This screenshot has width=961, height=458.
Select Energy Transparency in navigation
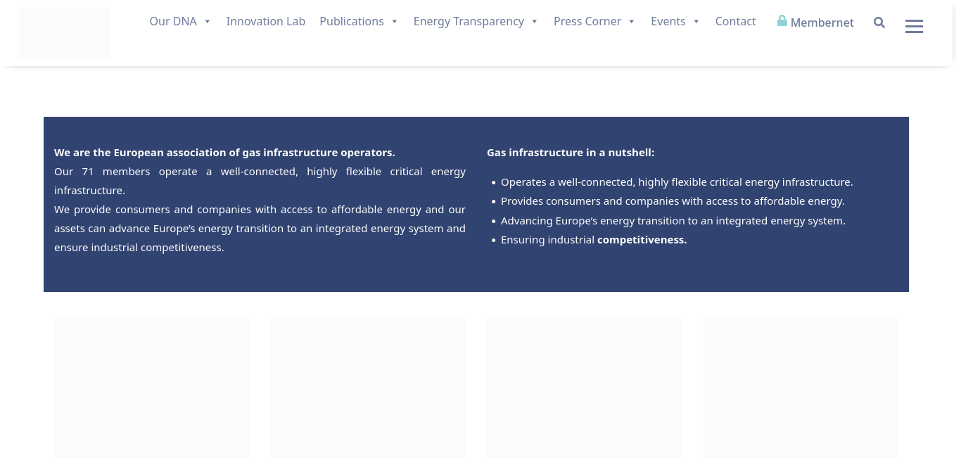[x=469, y=22]
